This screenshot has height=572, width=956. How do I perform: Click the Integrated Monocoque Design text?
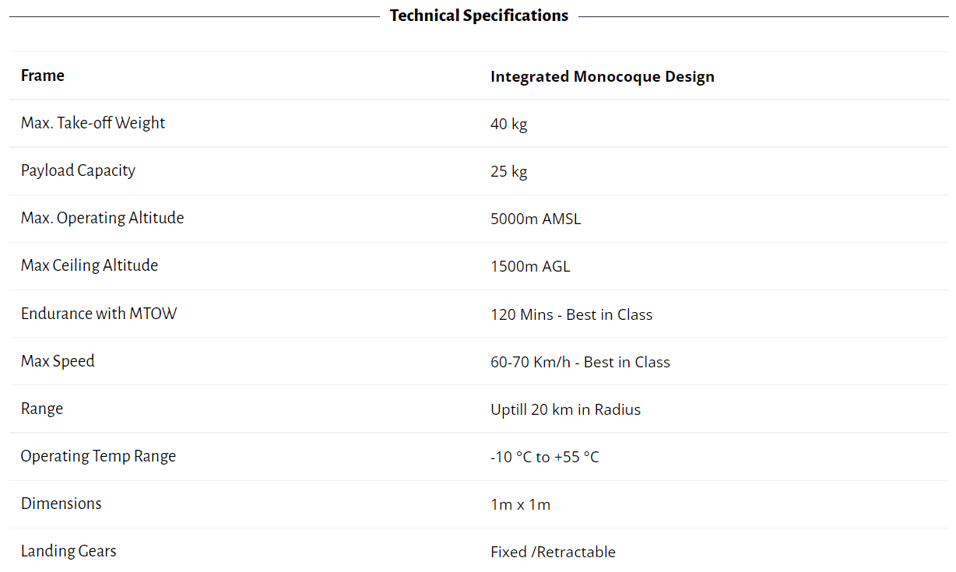[x=603, y=76]
